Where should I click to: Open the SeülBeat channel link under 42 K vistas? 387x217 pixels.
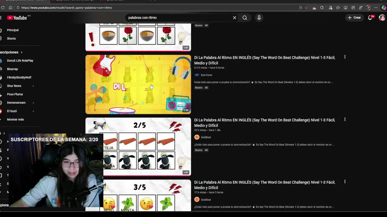(x=206, y=137)
